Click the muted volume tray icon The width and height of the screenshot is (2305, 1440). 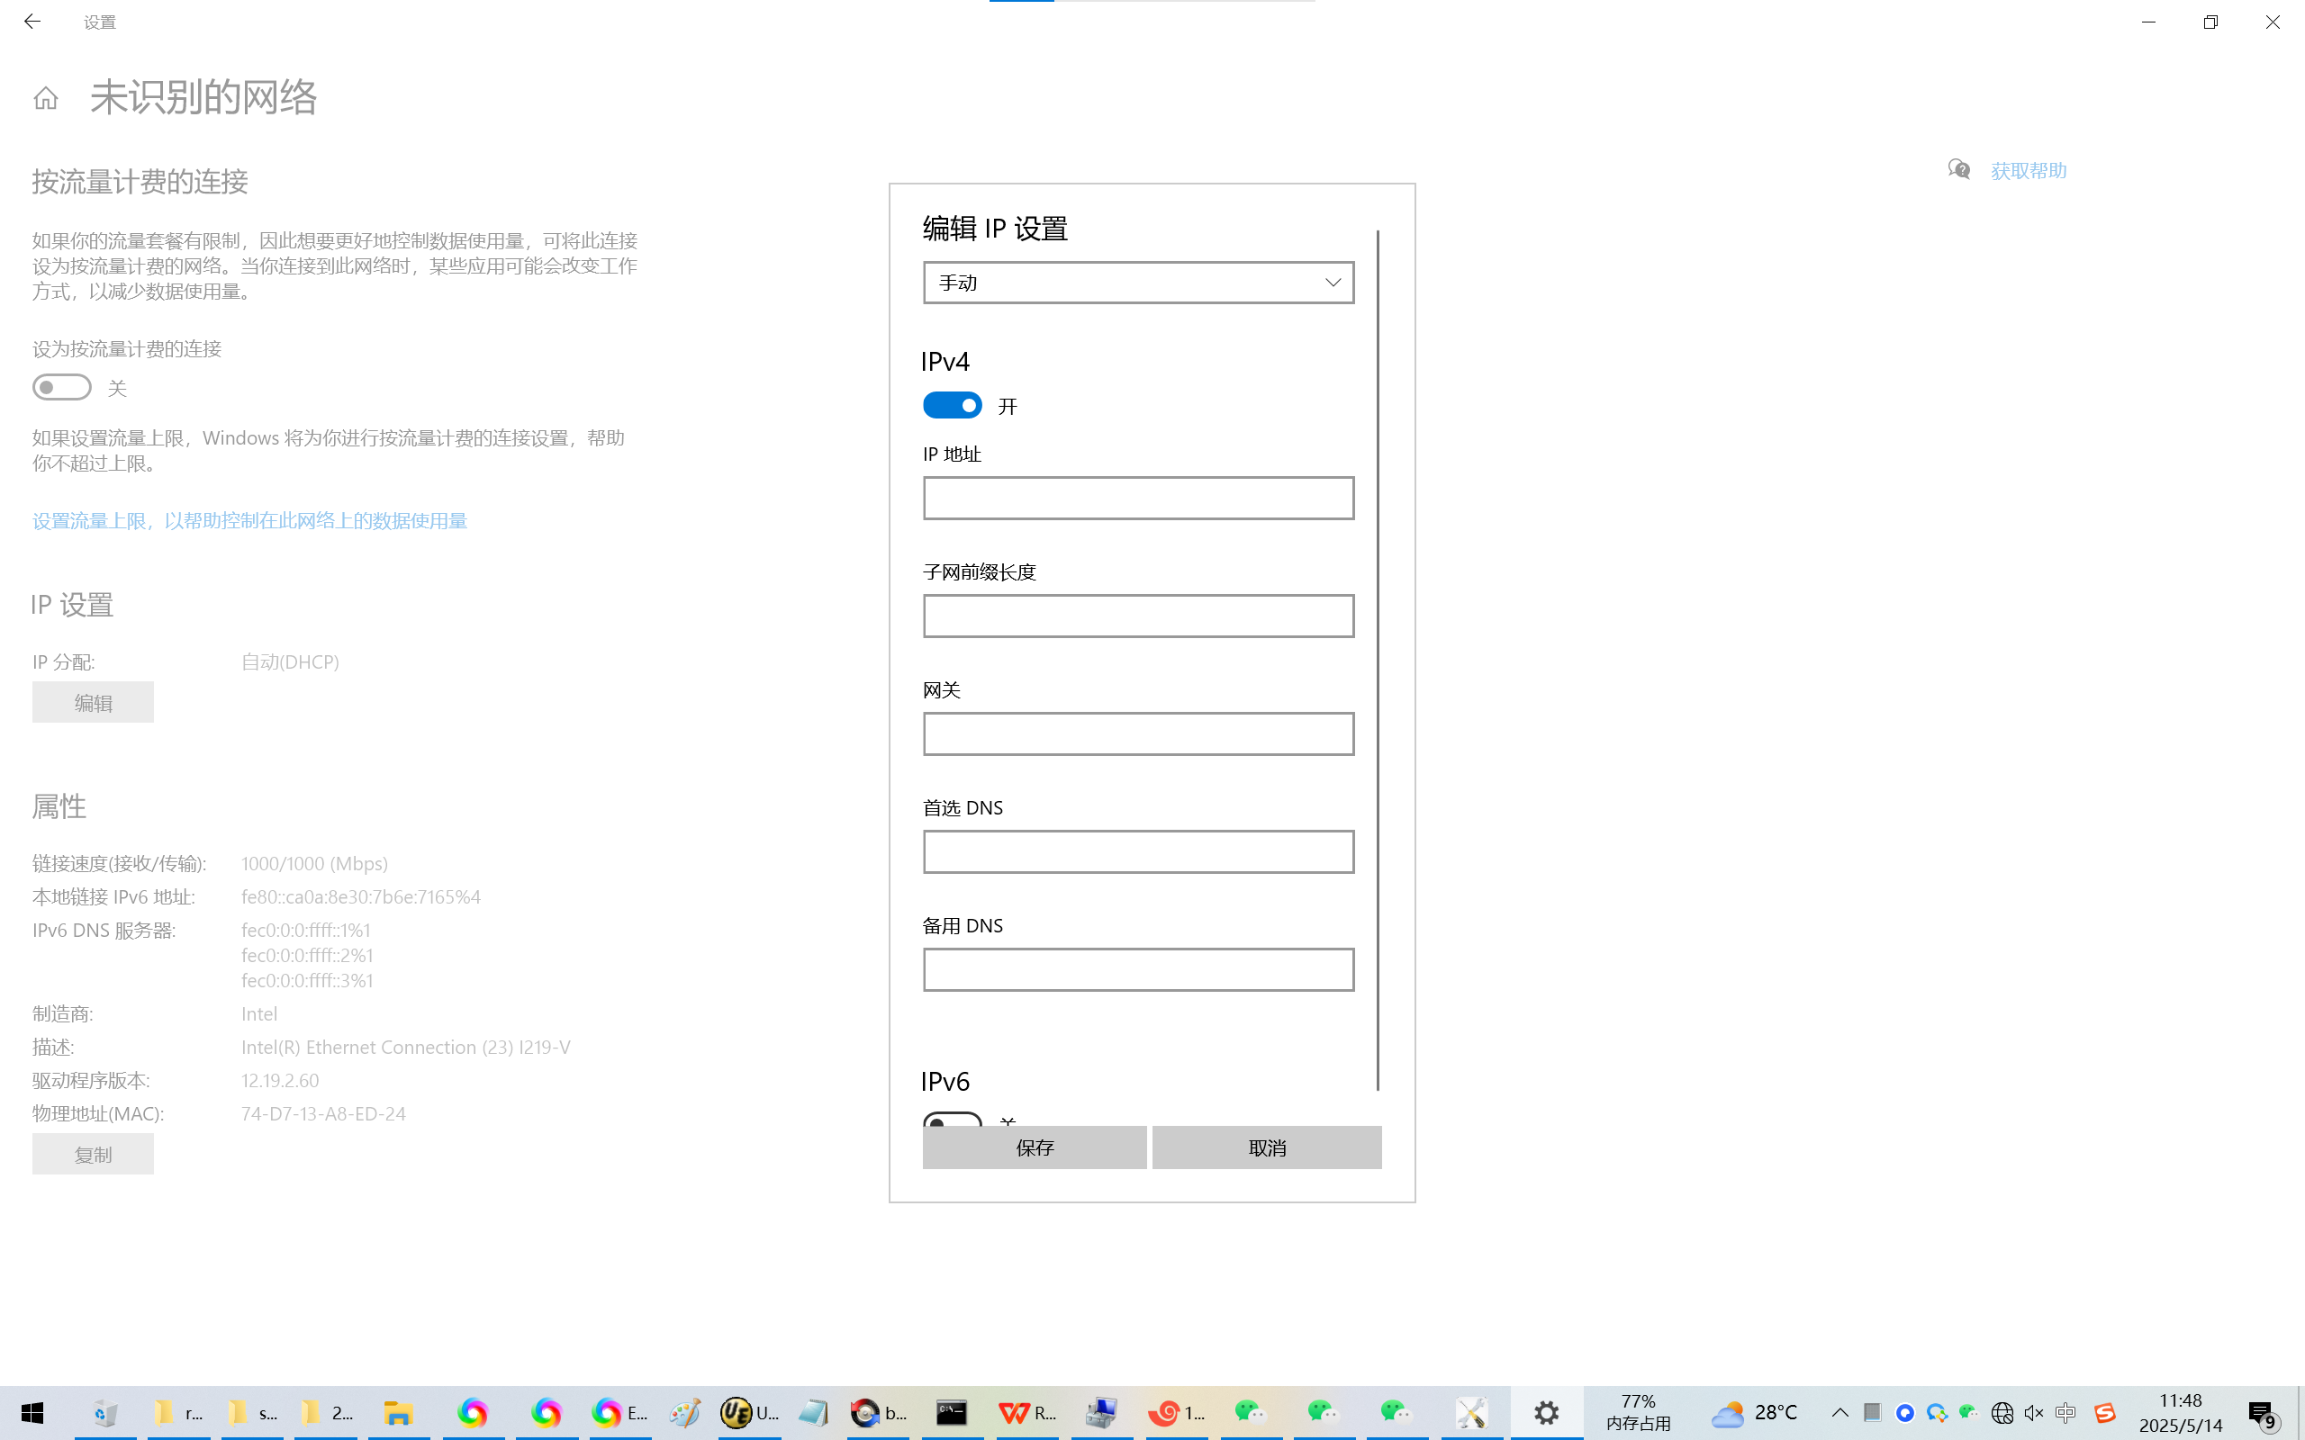tap(2032, 1412)
